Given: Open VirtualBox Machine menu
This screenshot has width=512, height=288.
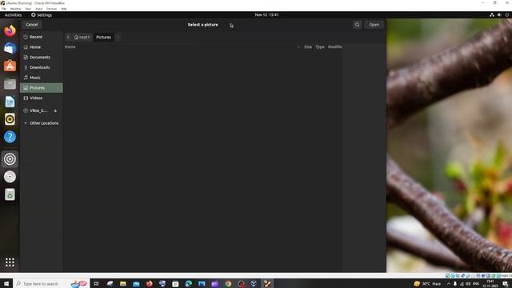Looking at the screenshot, I should pyautogui.click(x=16, y=9).
